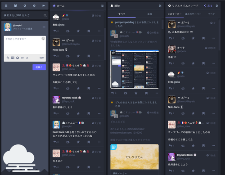The width and height of the screenshot is (225, 175).
Task: Open the JA language selector
Action: 27,58
